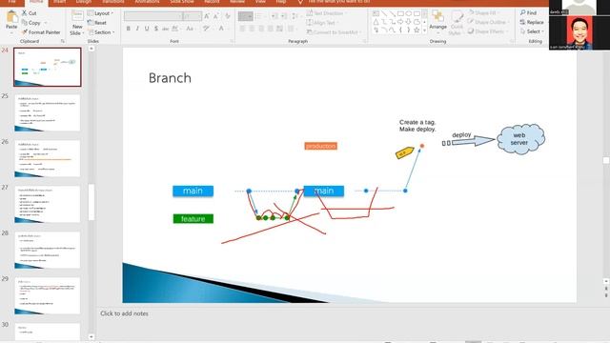Select the Text Box shape in gallery
Screen dimensions: 610x343
376,13
